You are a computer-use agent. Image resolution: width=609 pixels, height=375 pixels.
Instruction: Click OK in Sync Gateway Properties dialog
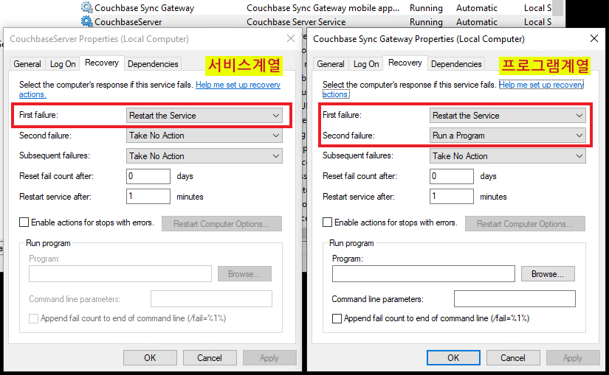[453, 358]
